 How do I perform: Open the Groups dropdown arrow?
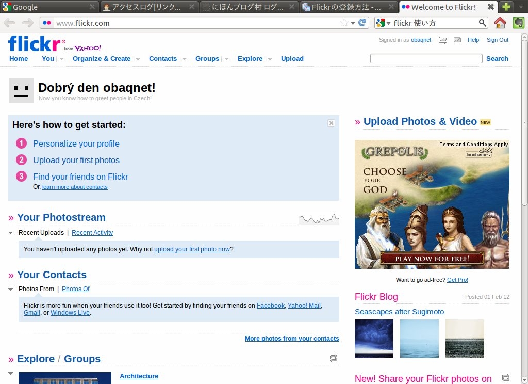[x=227, y=59]
